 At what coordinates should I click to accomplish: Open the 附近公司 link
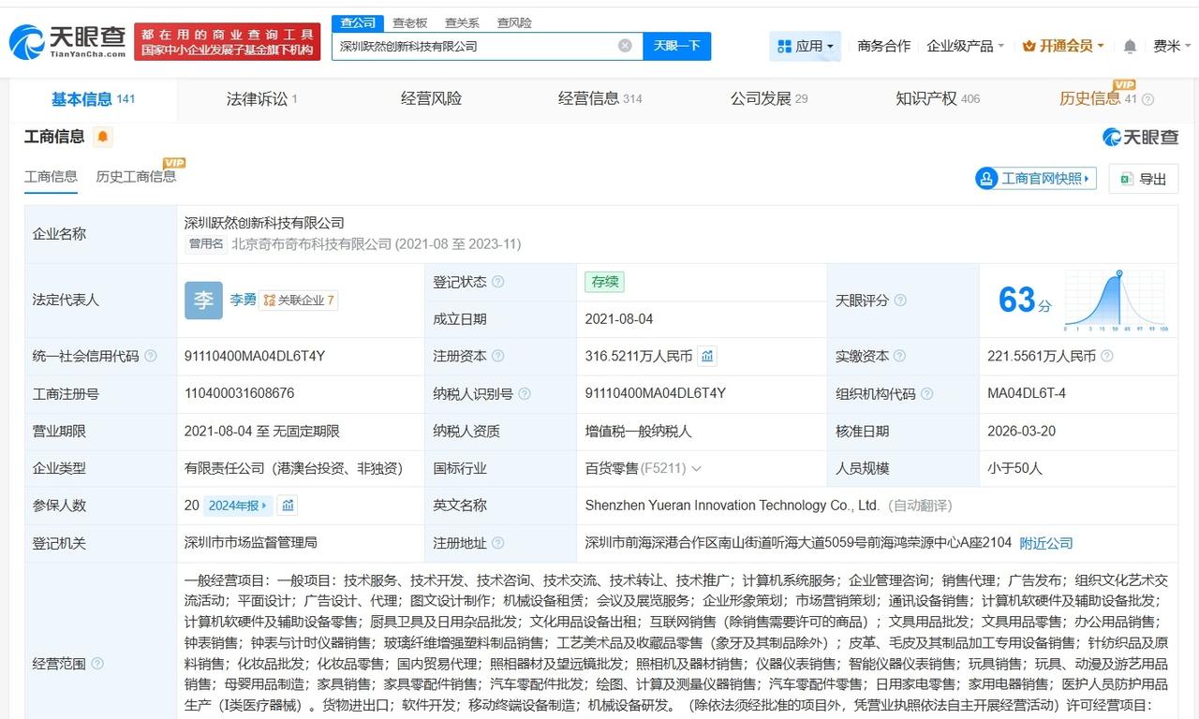point(1046,542)
